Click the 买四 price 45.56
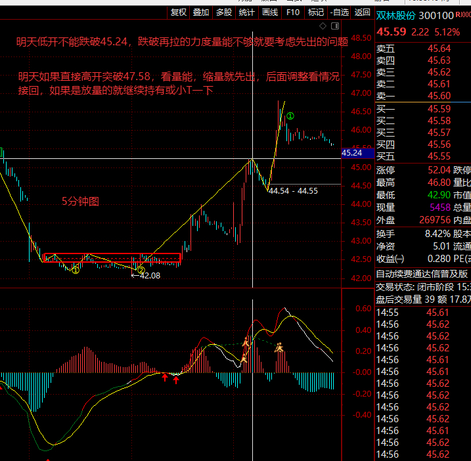Screen dimensions: 471x461 pos(439,144)
